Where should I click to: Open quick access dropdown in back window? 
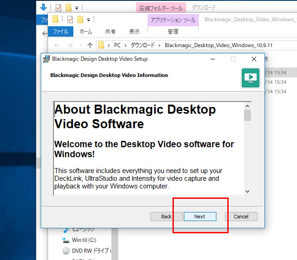77,8
